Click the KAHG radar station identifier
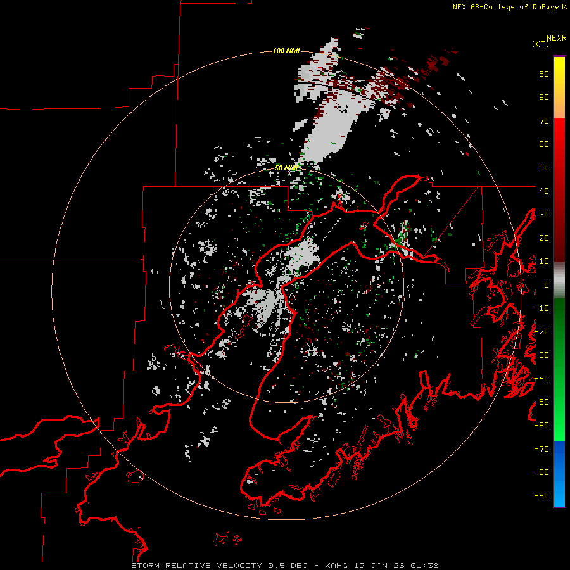Image resolution: width=570 pixels, height=570 pixels. (x=336, y=566)
